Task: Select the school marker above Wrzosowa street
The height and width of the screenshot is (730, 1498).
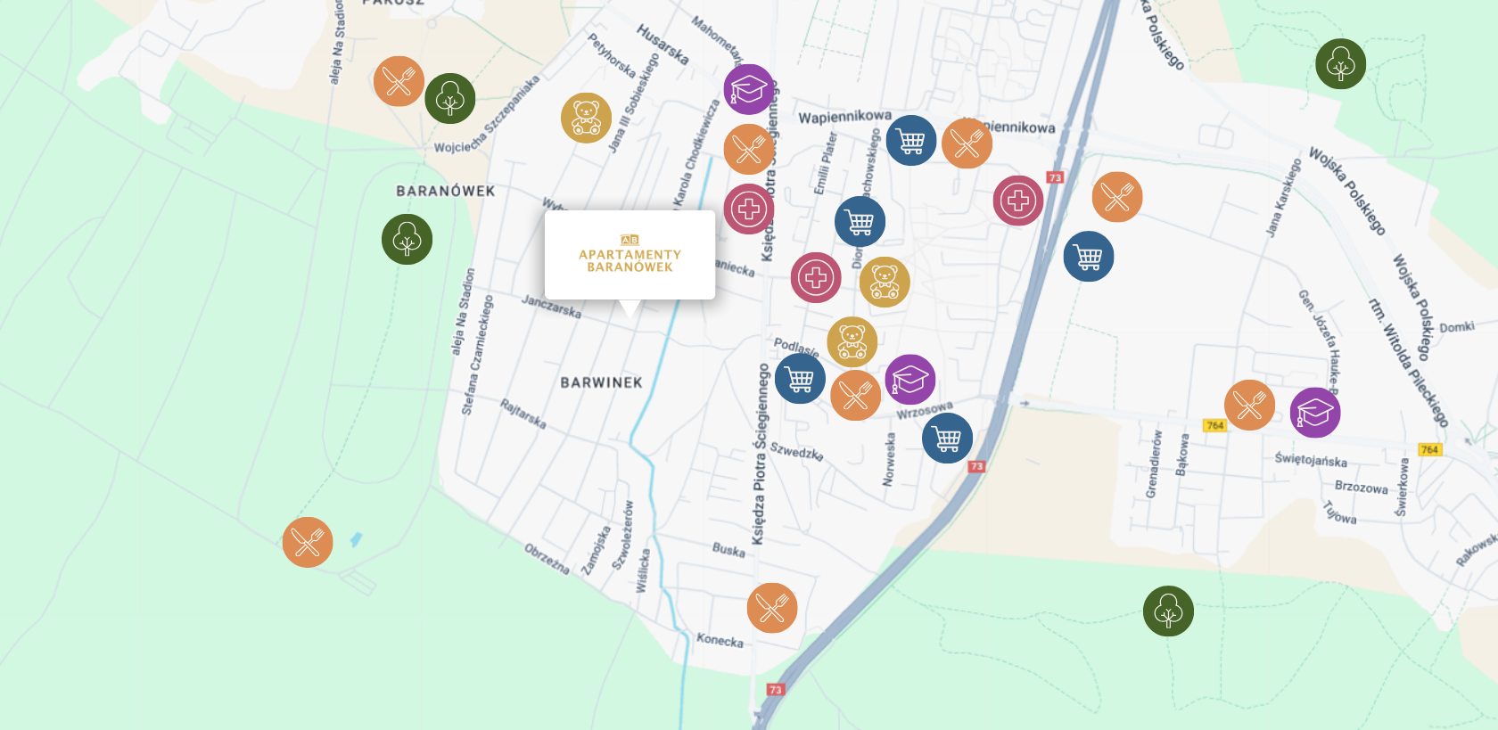Action: pyautogui.click(x=910, y=380)
